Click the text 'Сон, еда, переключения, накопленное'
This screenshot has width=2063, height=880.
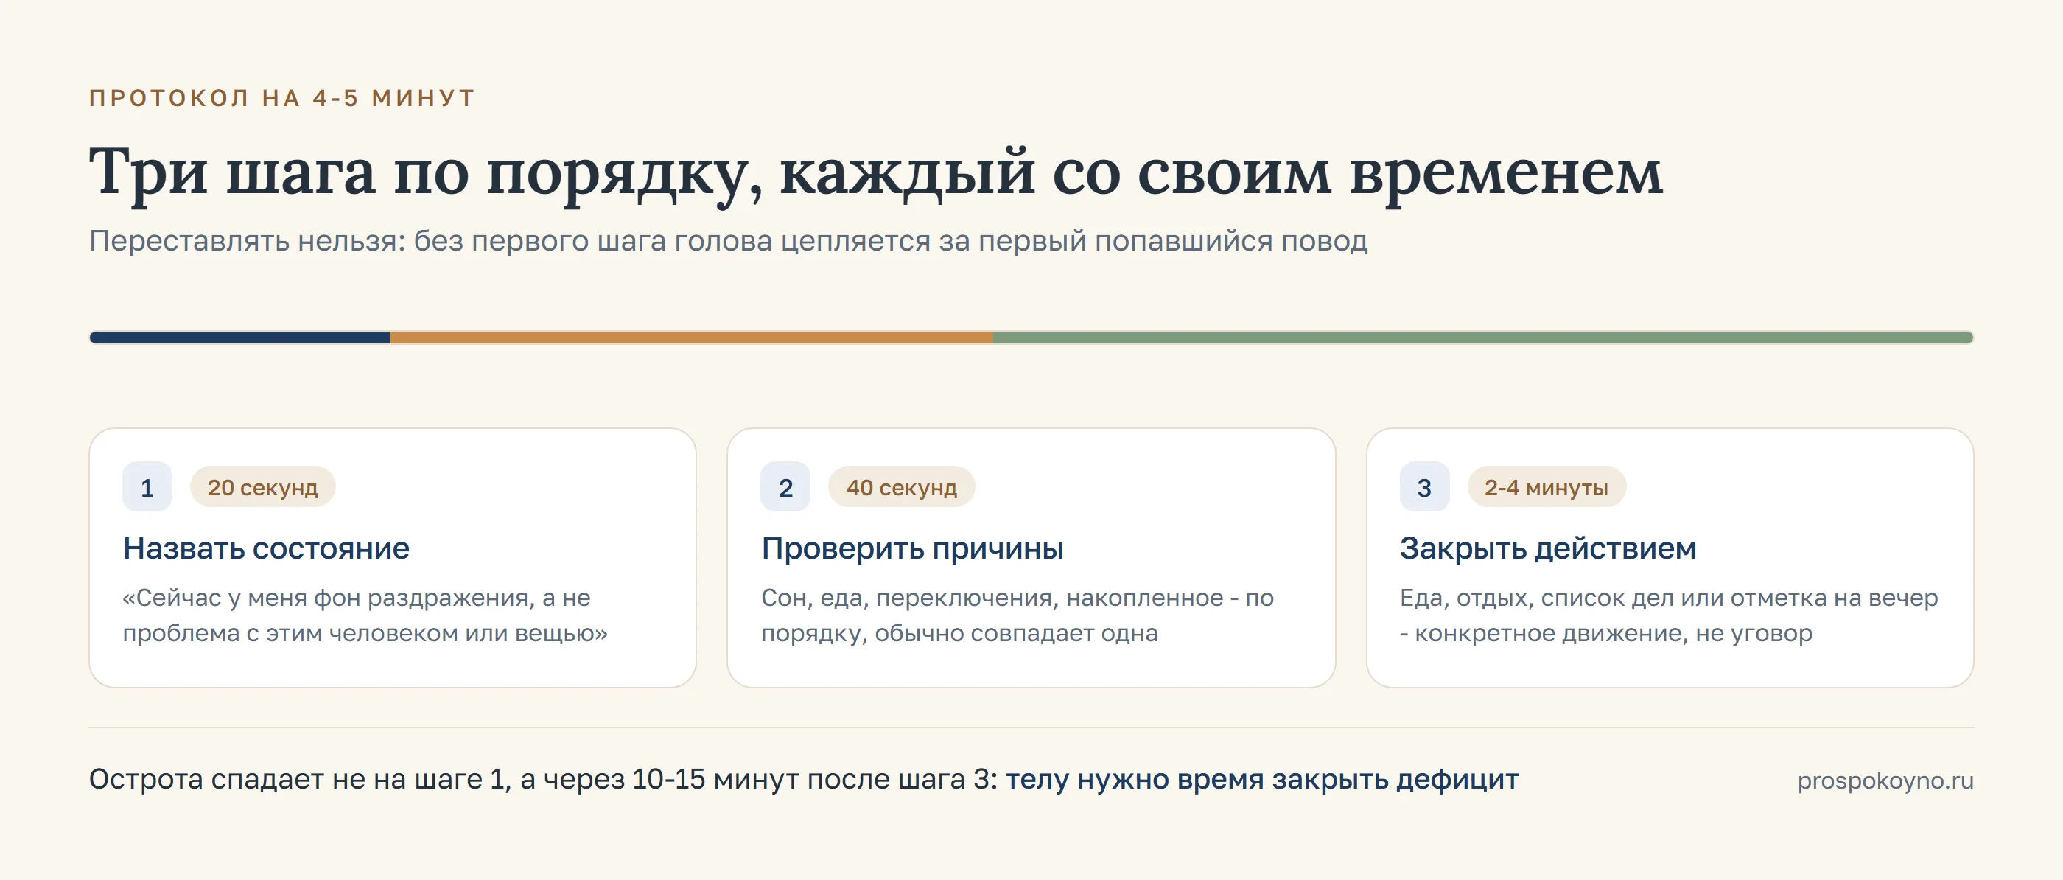pos(1017,615)
